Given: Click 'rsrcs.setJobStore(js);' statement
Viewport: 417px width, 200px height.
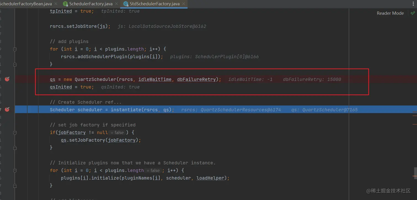Looking at the screenshot, I should coord(80,26).
